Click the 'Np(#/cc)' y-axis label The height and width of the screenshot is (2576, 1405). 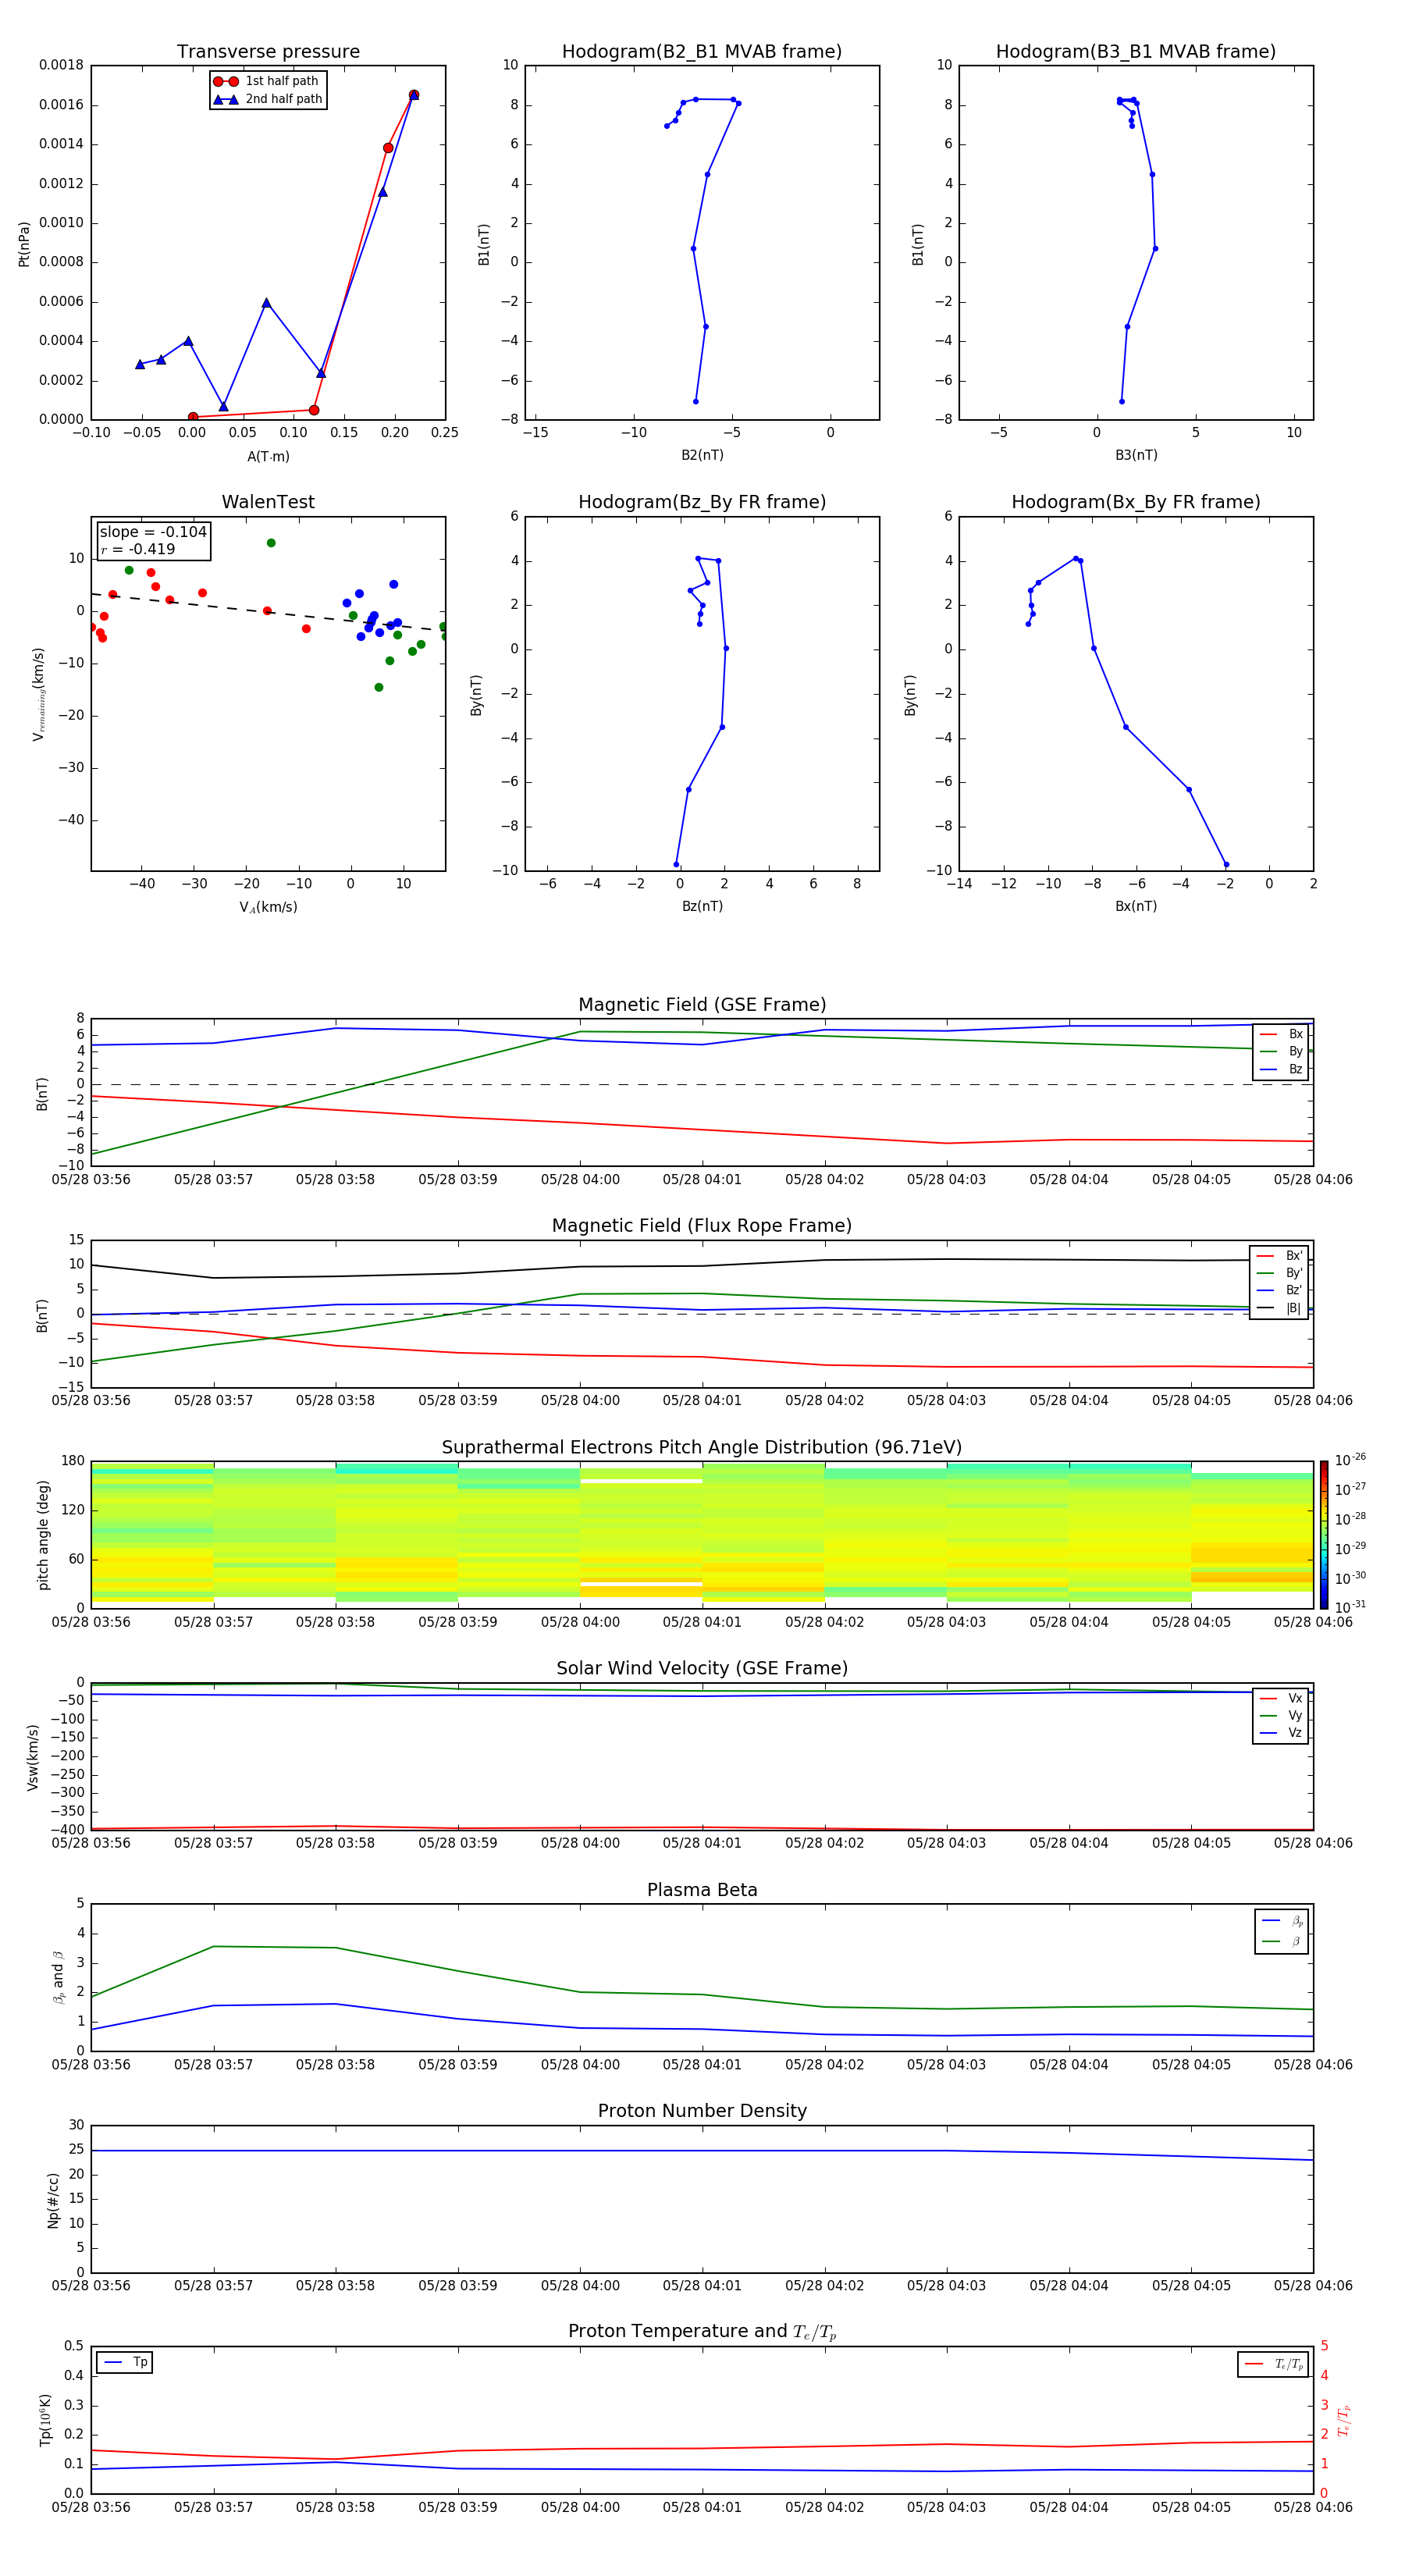pos(53,2200)
